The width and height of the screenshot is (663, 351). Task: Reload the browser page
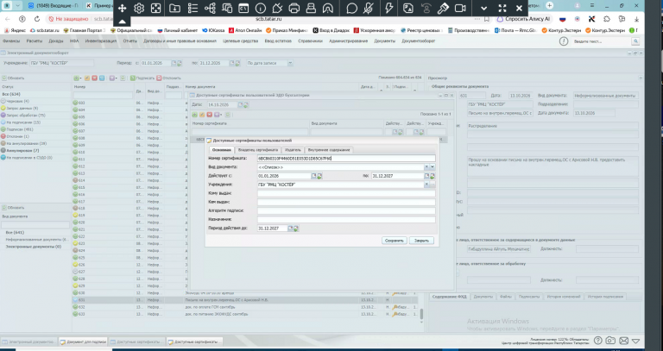(37, 19)
